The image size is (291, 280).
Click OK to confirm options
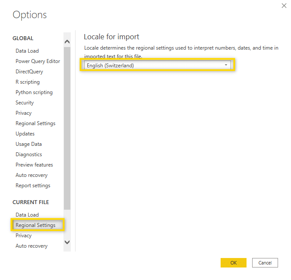point(233,263)
